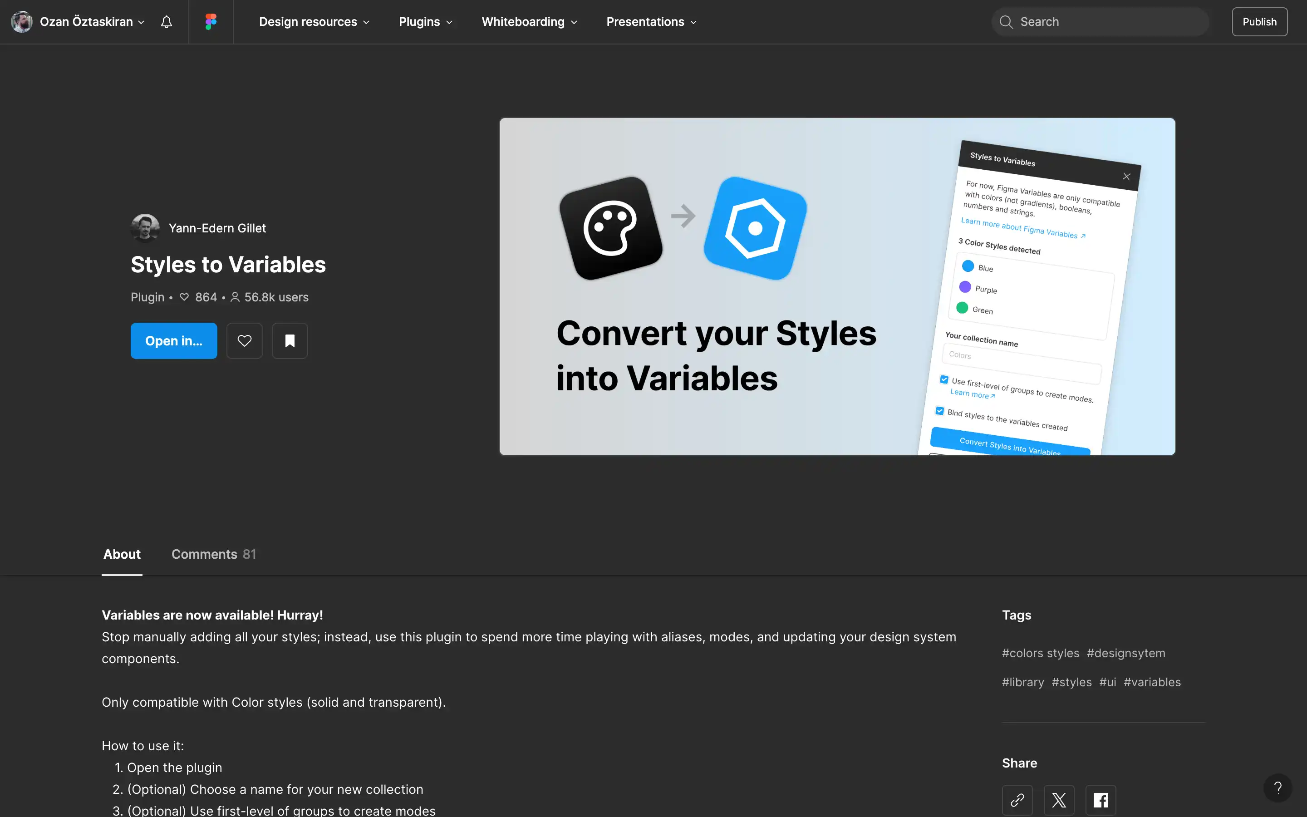
Task: Open the #designsytem tag
Action: (1125, 653)
